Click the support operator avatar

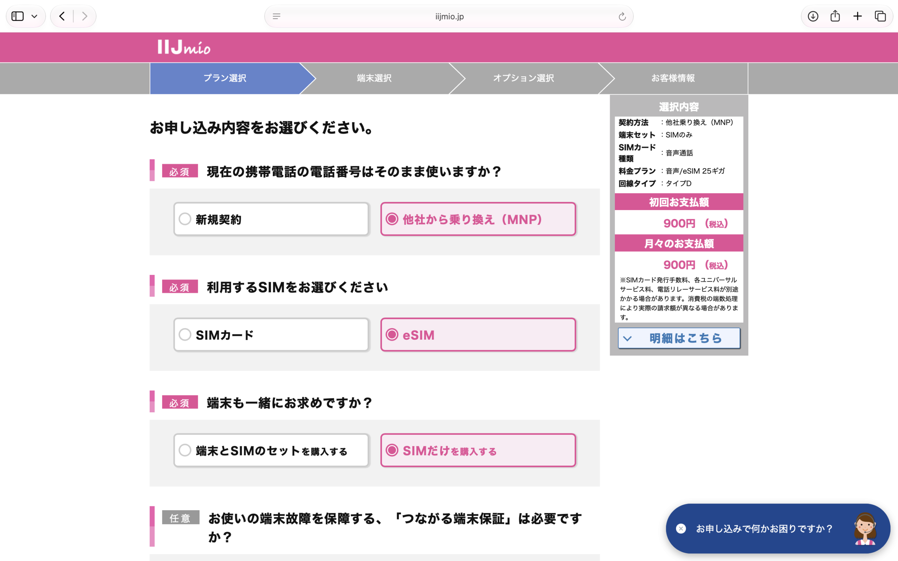(x=865, y=529)
